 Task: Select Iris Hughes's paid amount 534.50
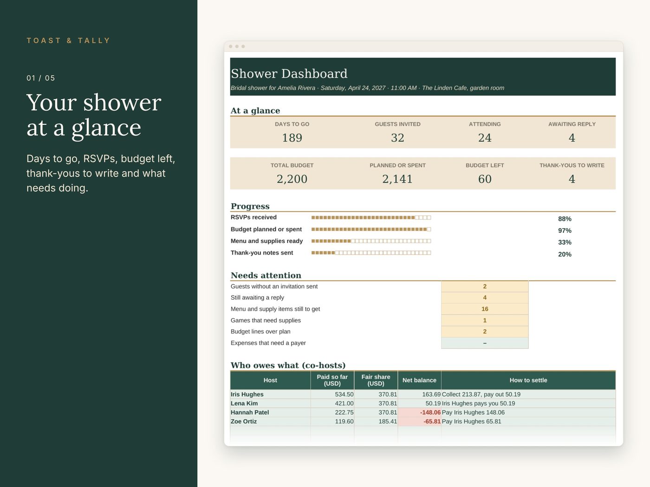point(332,394)
